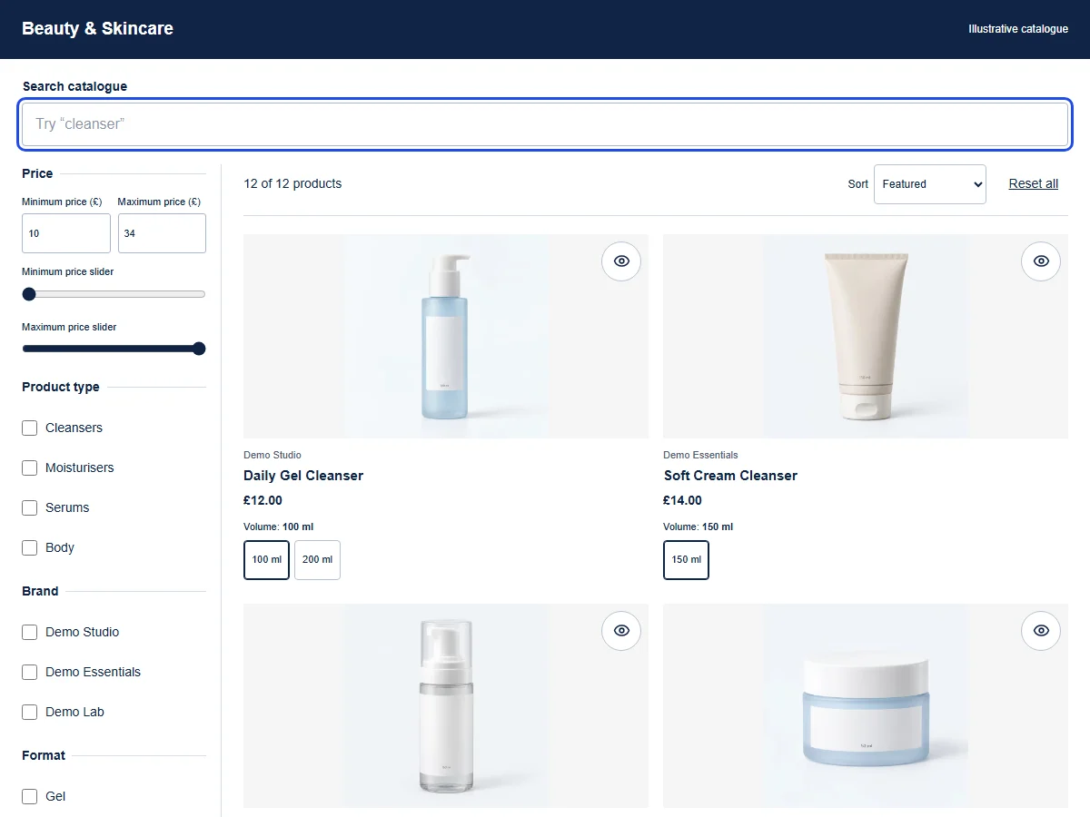Open quick view on blue jar product

(x=1041, y=631)
